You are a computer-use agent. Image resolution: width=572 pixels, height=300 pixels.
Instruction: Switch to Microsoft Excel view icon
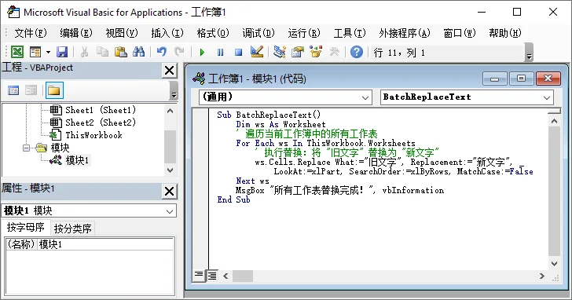(x=17, y=52)
